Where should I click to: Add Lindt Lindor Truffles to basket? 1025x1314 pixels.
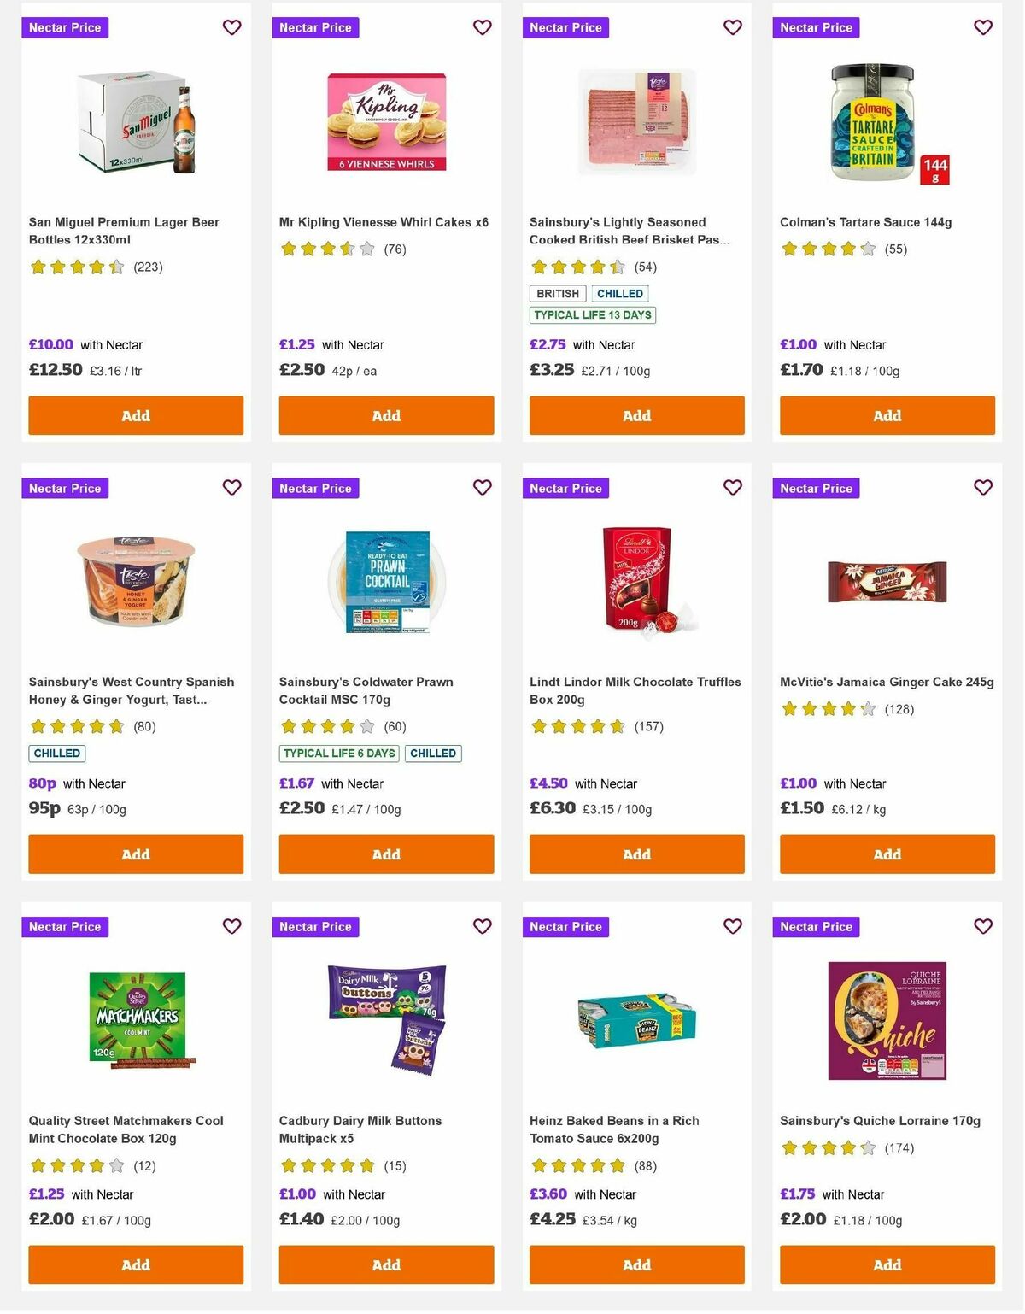click(635, 854)
